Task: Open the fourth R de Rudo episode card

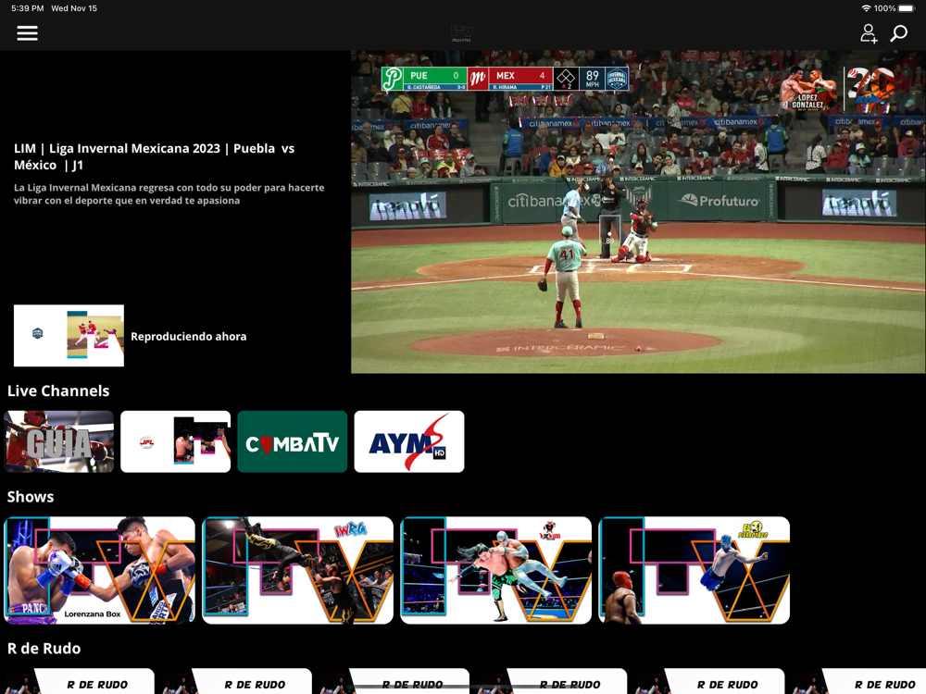Action: click(552, 681)
